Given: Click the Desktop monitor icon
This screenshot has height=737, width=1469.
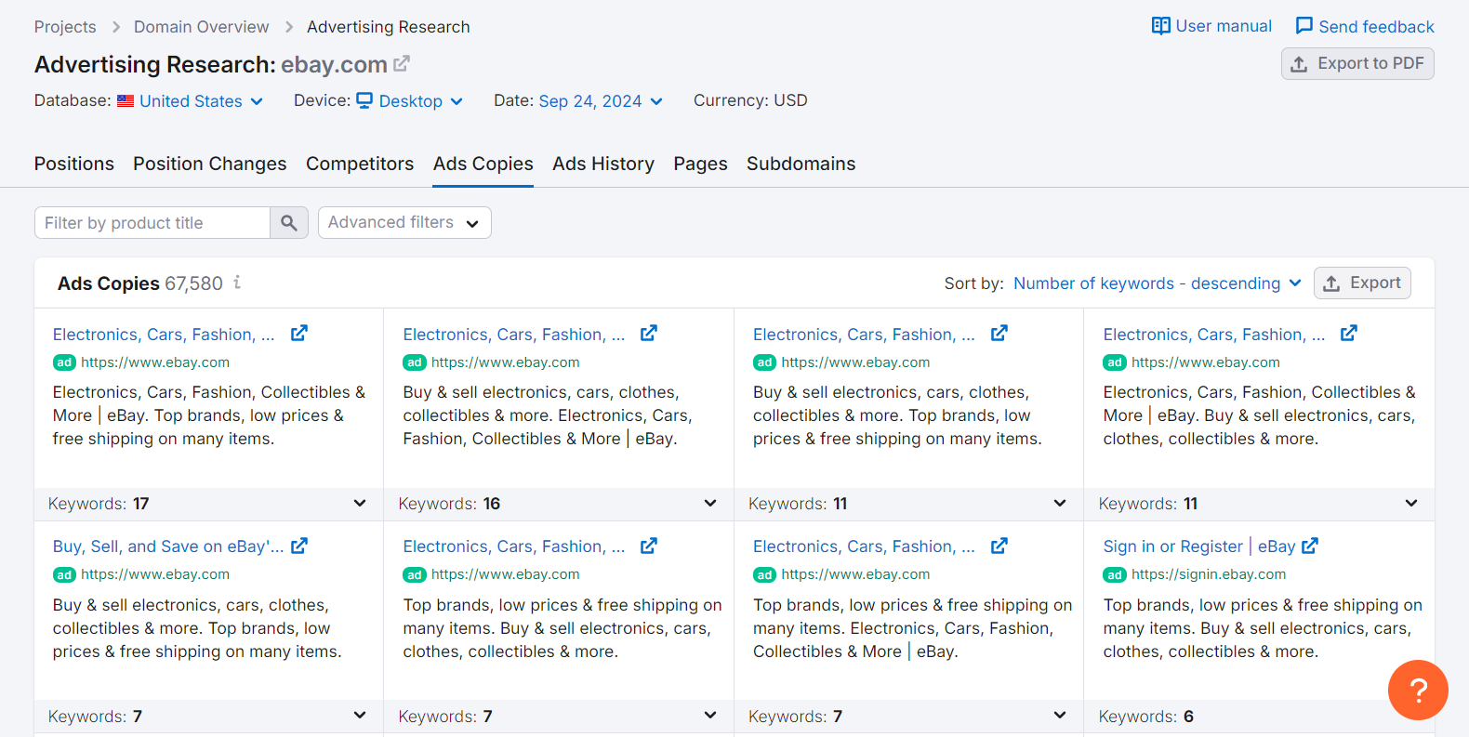Looking at the screenshot, I should [x=364, y=100].
